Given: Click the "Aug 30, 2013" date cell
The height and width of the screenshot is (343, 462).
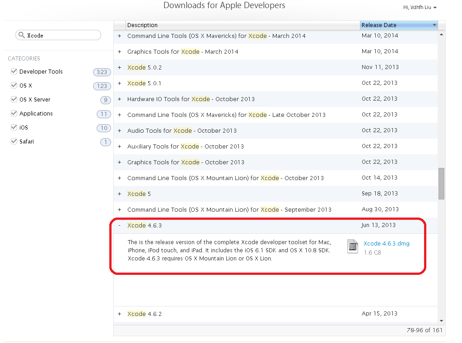Looking at the screenshot, I should (x=380, y=209).
